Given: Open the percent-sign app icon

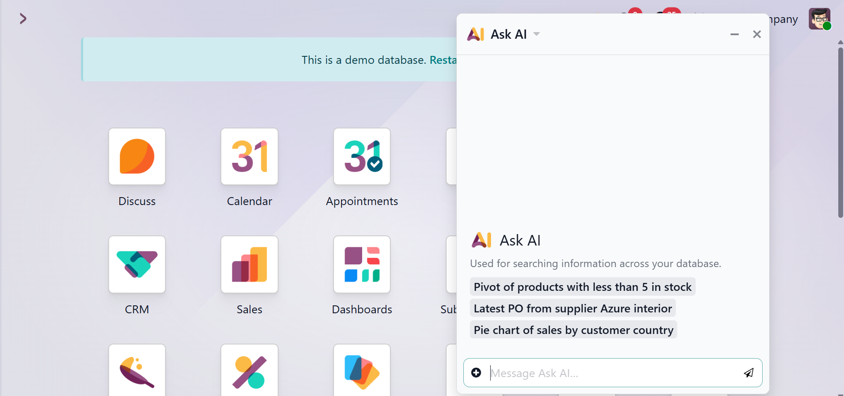Looking at the screenshot, I should pyautogui.click(x=250, y=372).
